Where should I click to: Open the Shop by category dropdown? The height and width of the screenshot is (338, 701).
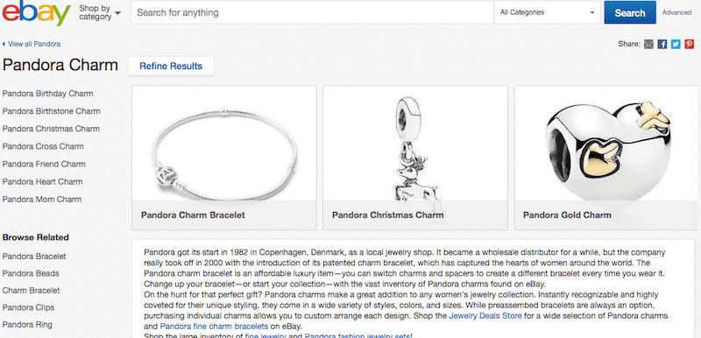(x=100, y=12)
